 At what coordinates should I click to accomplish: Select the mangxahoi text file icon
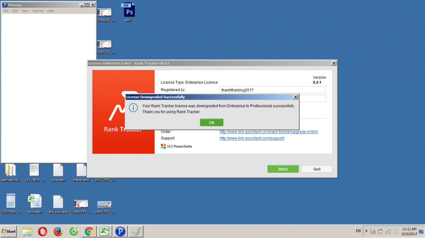click(x=81, y=173)
